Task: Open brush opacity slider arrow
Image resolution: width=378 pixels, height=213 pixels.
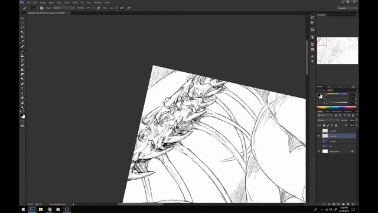Action: tap(93, 8)
